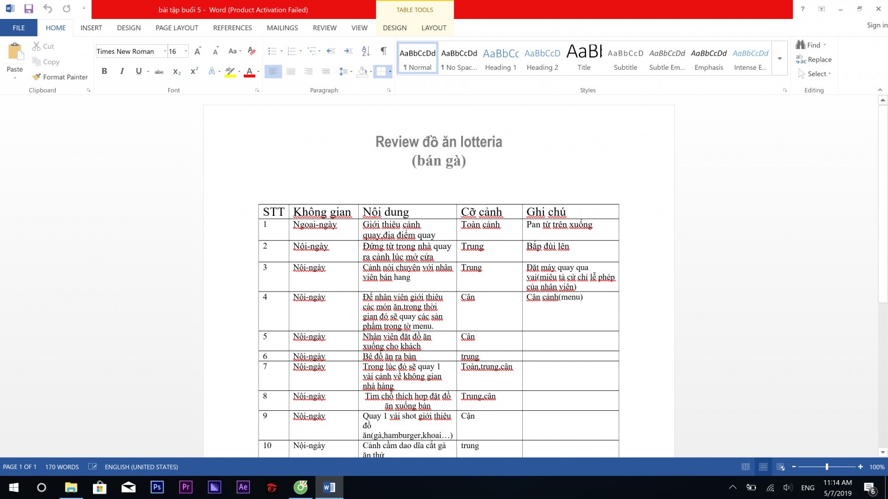
Task: Open the PAGE LAYOUT tab
Action: point(177,28)
